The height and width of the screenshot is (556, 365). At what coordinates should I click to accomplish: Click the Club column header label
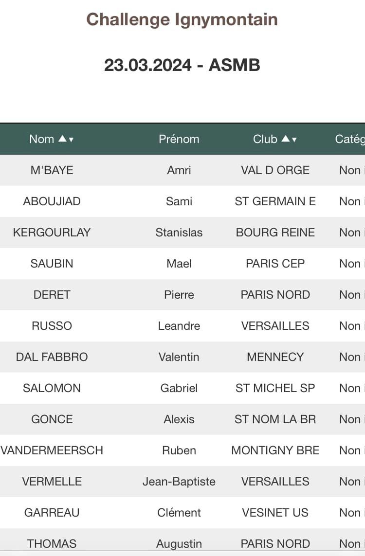tap(265, 139)
